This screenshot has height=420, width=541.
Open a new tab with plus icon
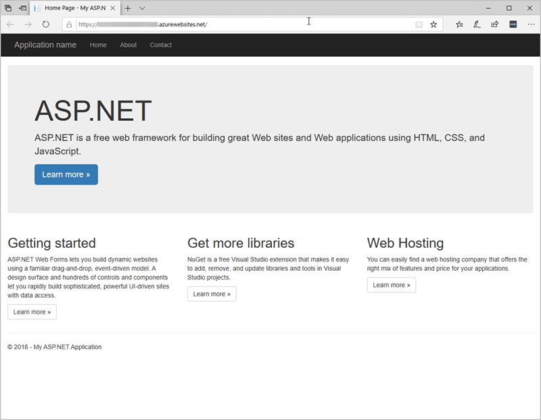point(128,8)
